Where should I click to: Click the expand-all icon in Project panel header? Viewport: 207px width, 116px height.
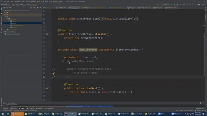(x=34, y=8)
